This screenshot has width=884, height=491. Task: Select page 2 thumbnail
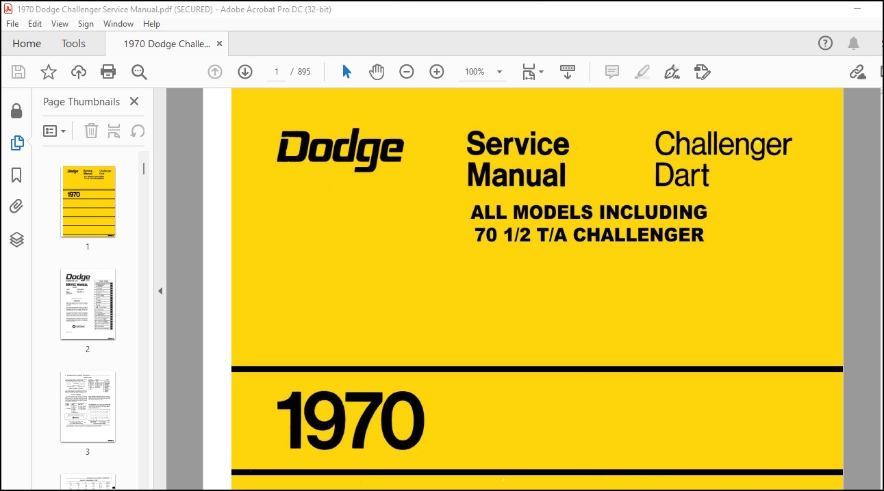[88, 304]
